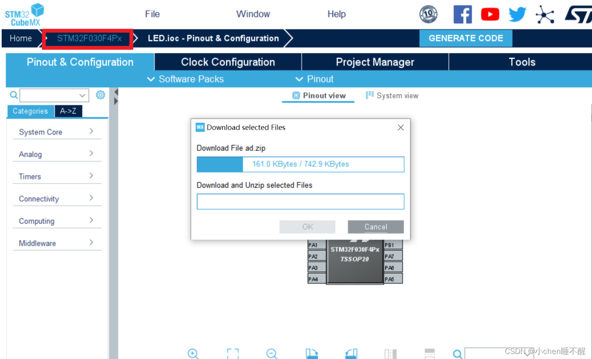Click the zoom in icon below the chip

coord(193,354)
